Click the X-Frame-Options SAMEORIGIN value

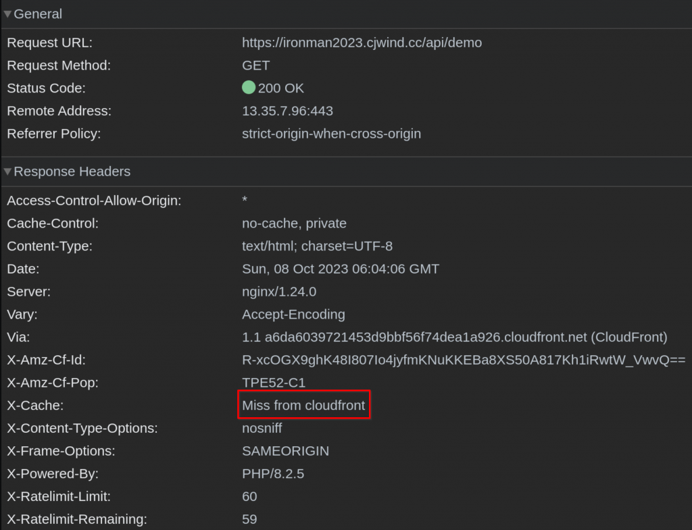click(x=286, y=451)
